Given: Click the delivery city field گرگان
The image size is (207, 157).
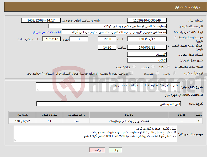Looking at the screenshot, I should [147, 60].
